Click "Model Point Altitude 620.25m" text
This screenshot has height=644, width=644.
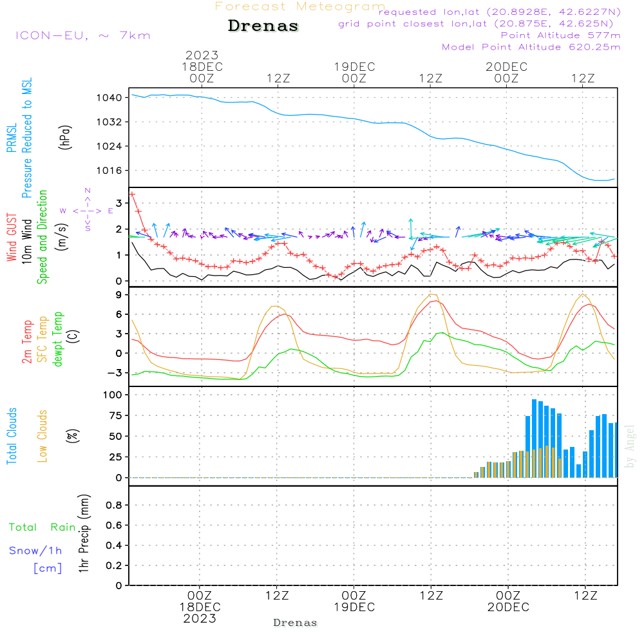tap(531, 47)
